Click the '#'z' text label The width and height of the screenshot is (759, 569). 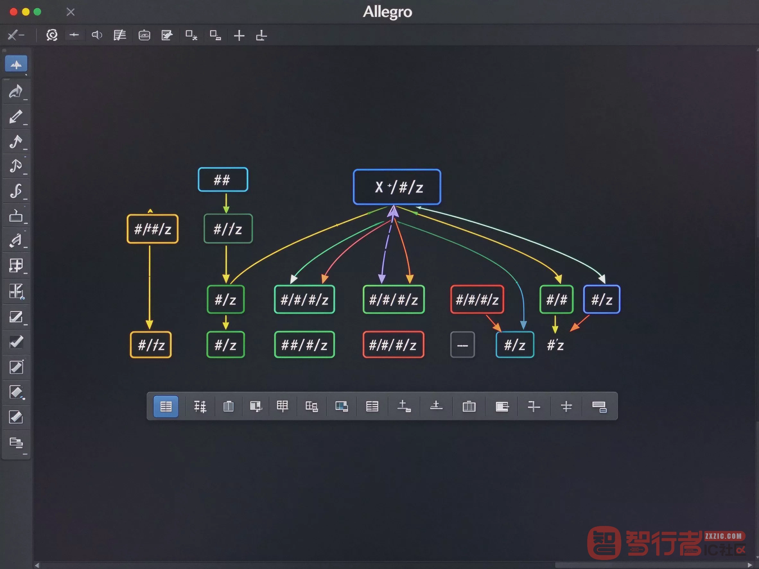(555, 345)
